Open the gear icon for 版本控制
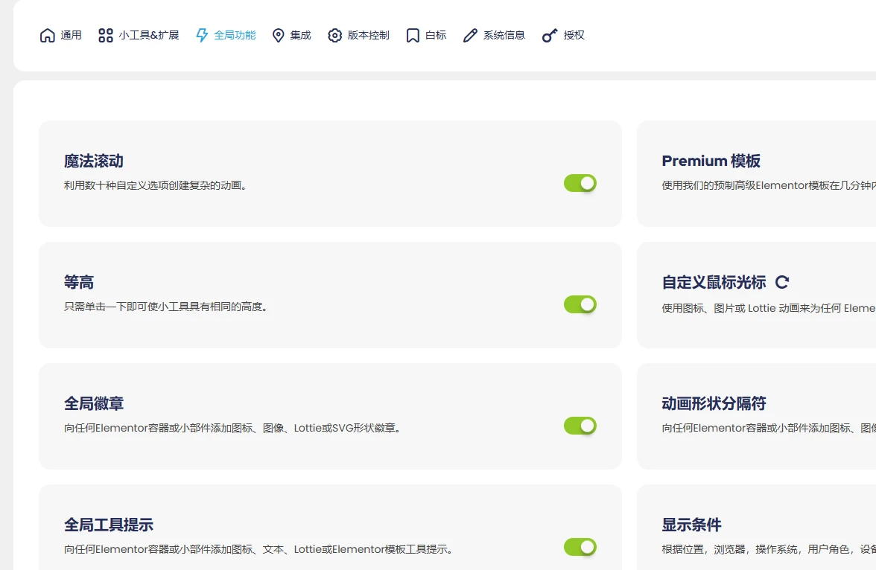876x570 pixels. [x=335, y=34]
